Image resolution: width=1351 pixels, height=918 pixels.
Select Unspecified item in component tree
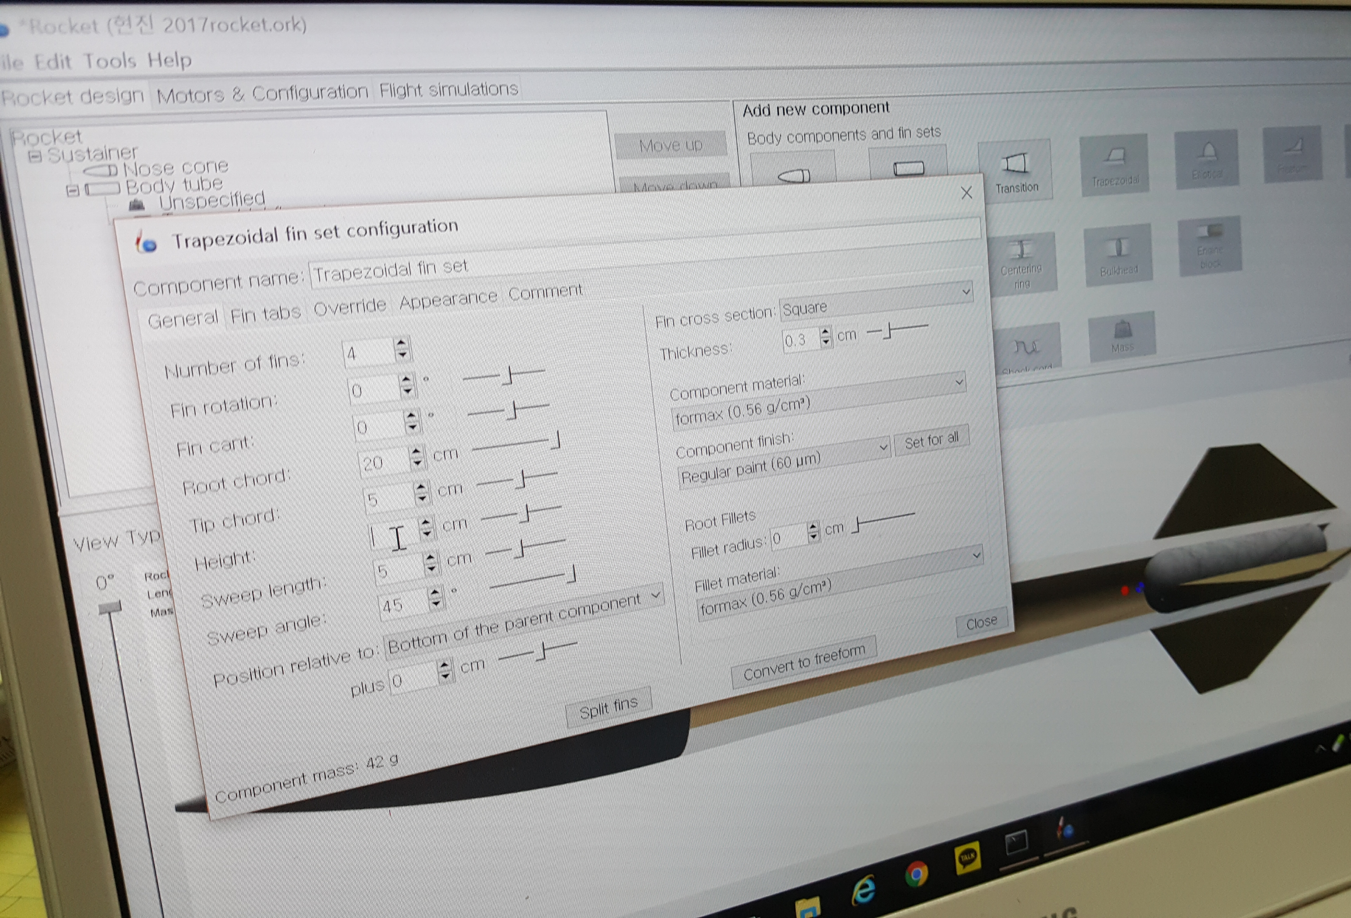click(x=212, y=200)
